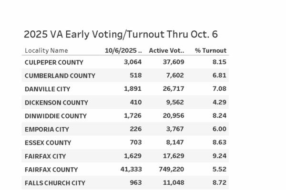Image resolution: width=286 pixels, height=190 pixels.
Task: Select the EMPORIA CITY row label
Action: tap(47, 129)
